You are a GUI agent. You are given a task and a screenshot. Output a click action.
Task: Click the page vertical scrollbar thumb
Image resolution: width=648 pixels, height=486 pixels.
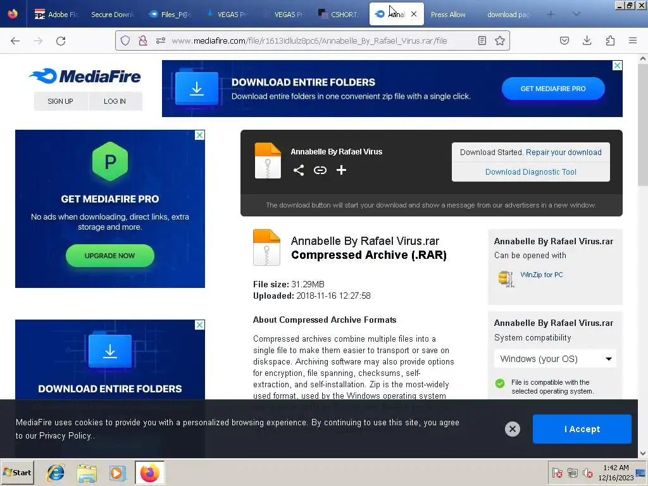point(643,124)
